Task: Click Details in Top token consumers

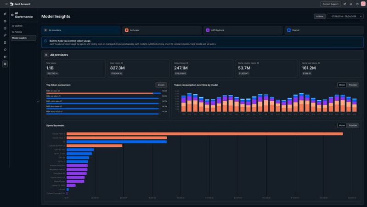Action: [x=161, y=85]
